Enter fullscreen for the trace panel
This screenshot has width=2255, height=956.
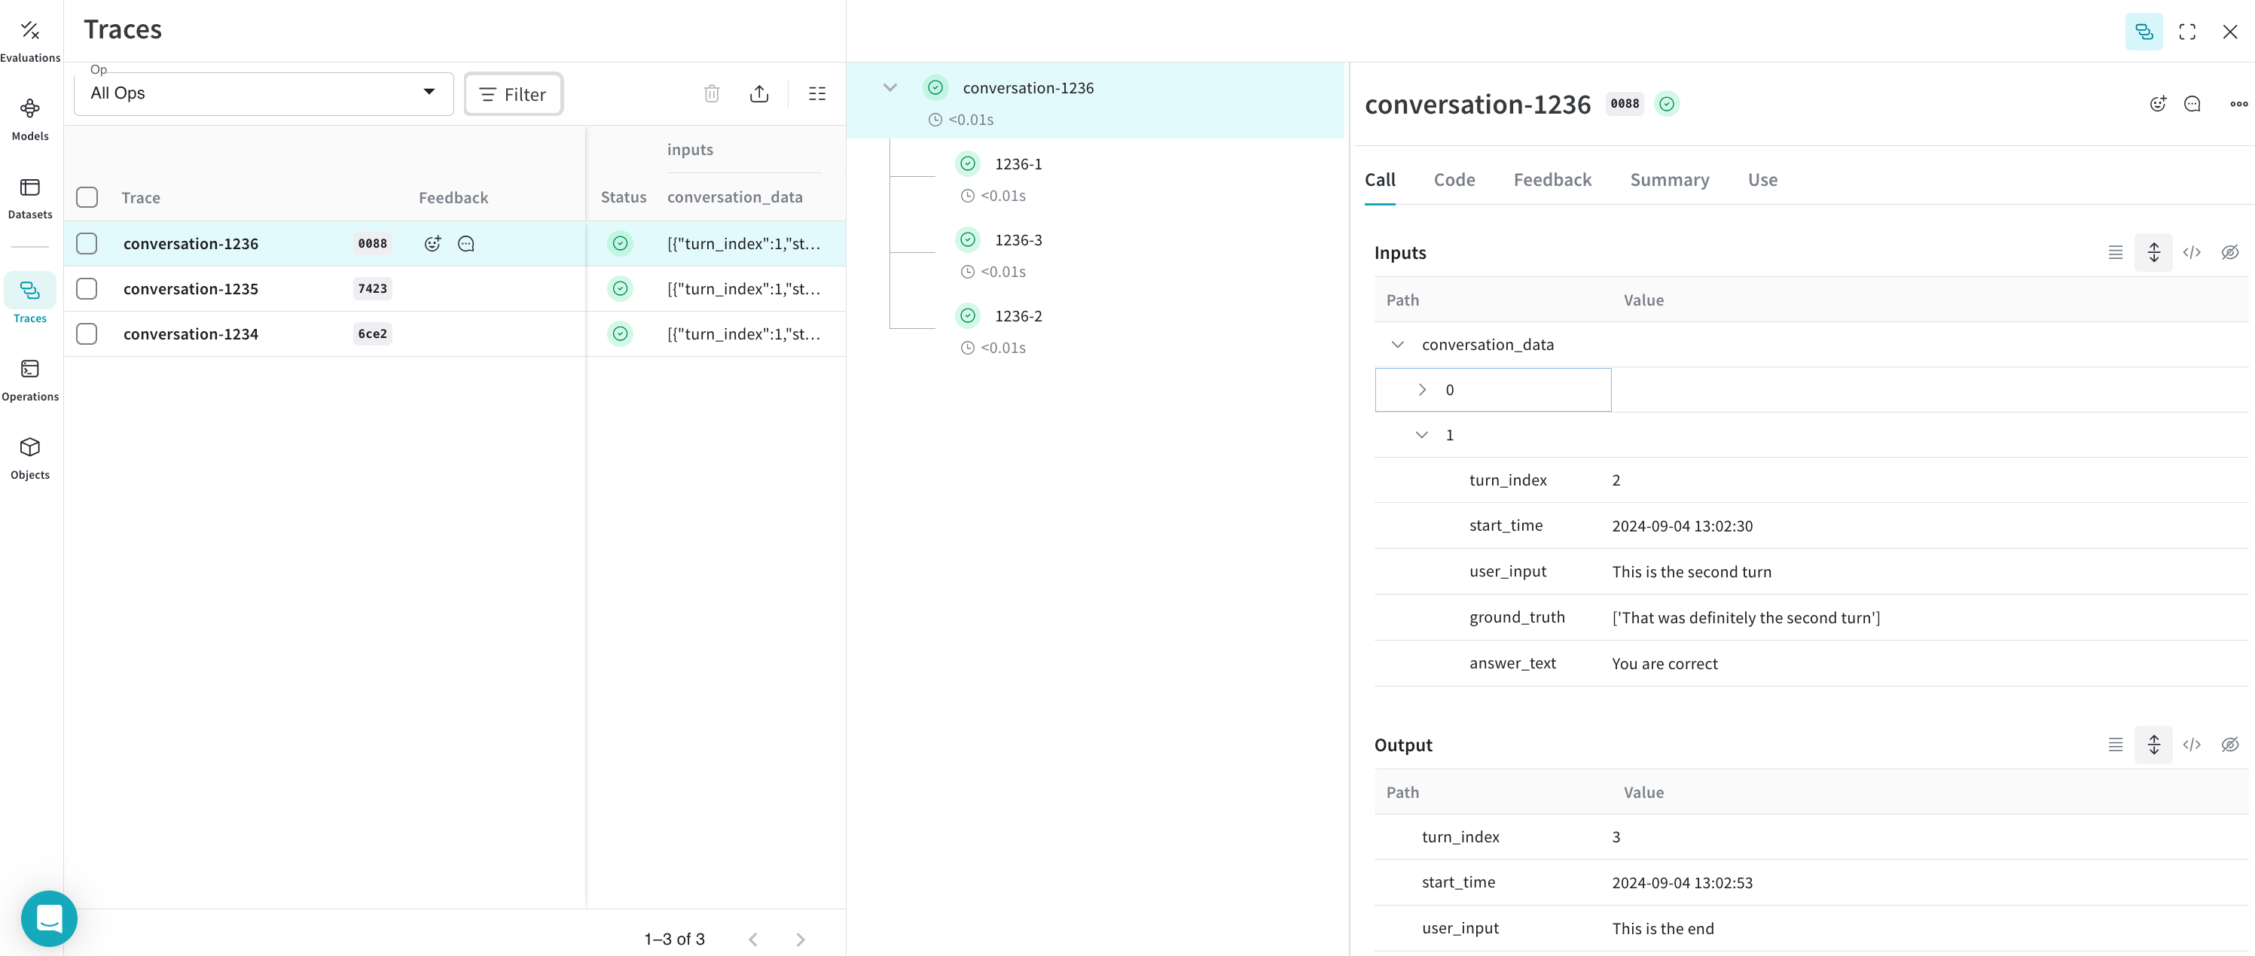[x=2186, y=32]
